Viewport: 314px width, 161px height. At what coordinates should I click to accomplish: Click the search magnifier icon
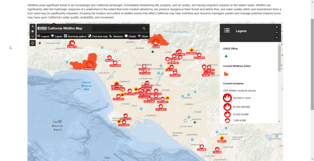tap(144, 28)
